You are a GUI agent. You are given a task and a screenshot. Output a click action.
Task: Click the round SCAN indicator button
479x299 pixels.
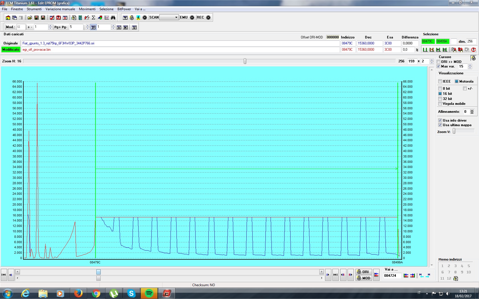pyautogui.click(x=145, y=18)
